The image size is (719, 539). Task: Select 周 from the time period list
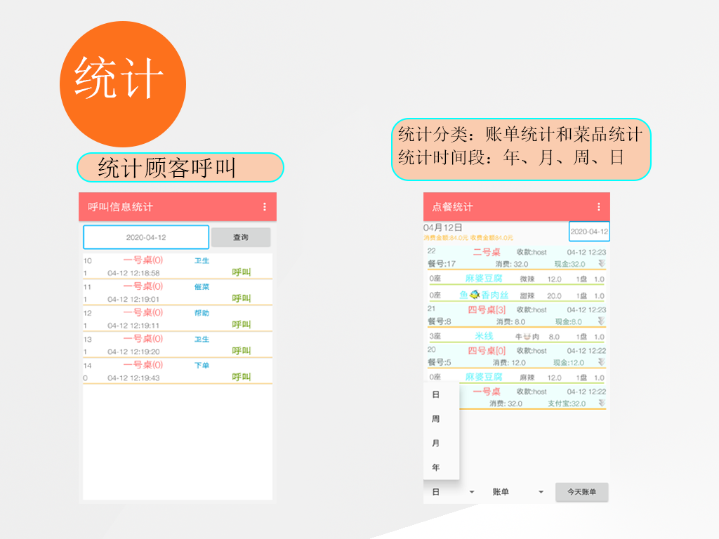[x=436, y=419]
